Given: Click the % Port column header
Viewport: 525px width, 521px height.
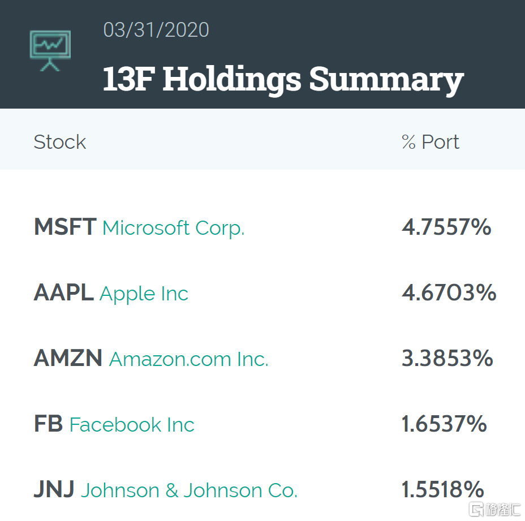Looking at the screenshot, I should pyautogui.click(x=430, y=142).
